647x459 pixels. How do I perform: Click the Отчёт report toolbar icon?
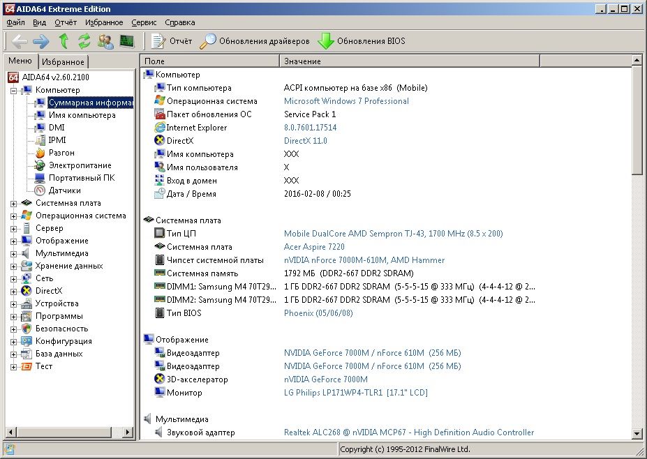point(172,41)
